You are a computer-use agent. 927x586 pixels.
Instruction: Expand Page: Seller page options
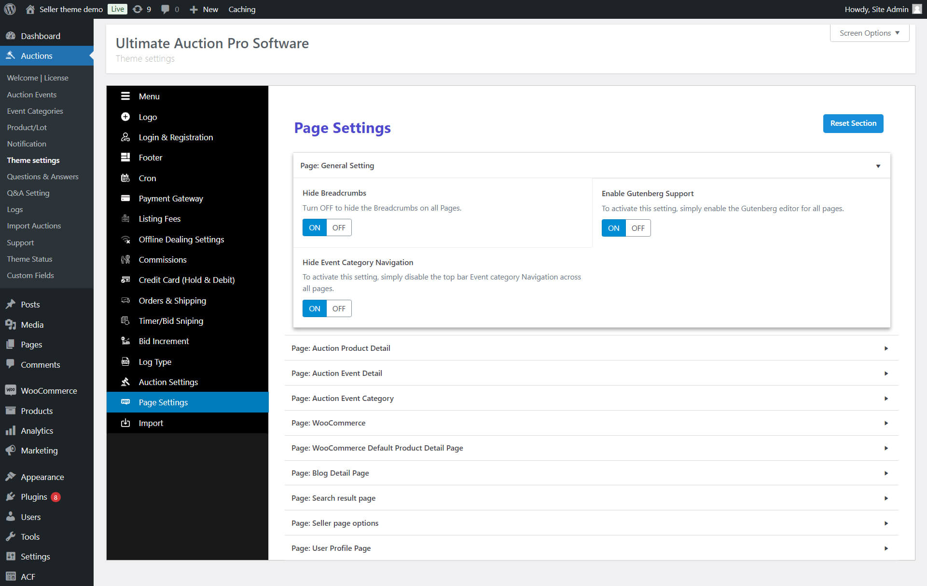click(x=592, y=523)
